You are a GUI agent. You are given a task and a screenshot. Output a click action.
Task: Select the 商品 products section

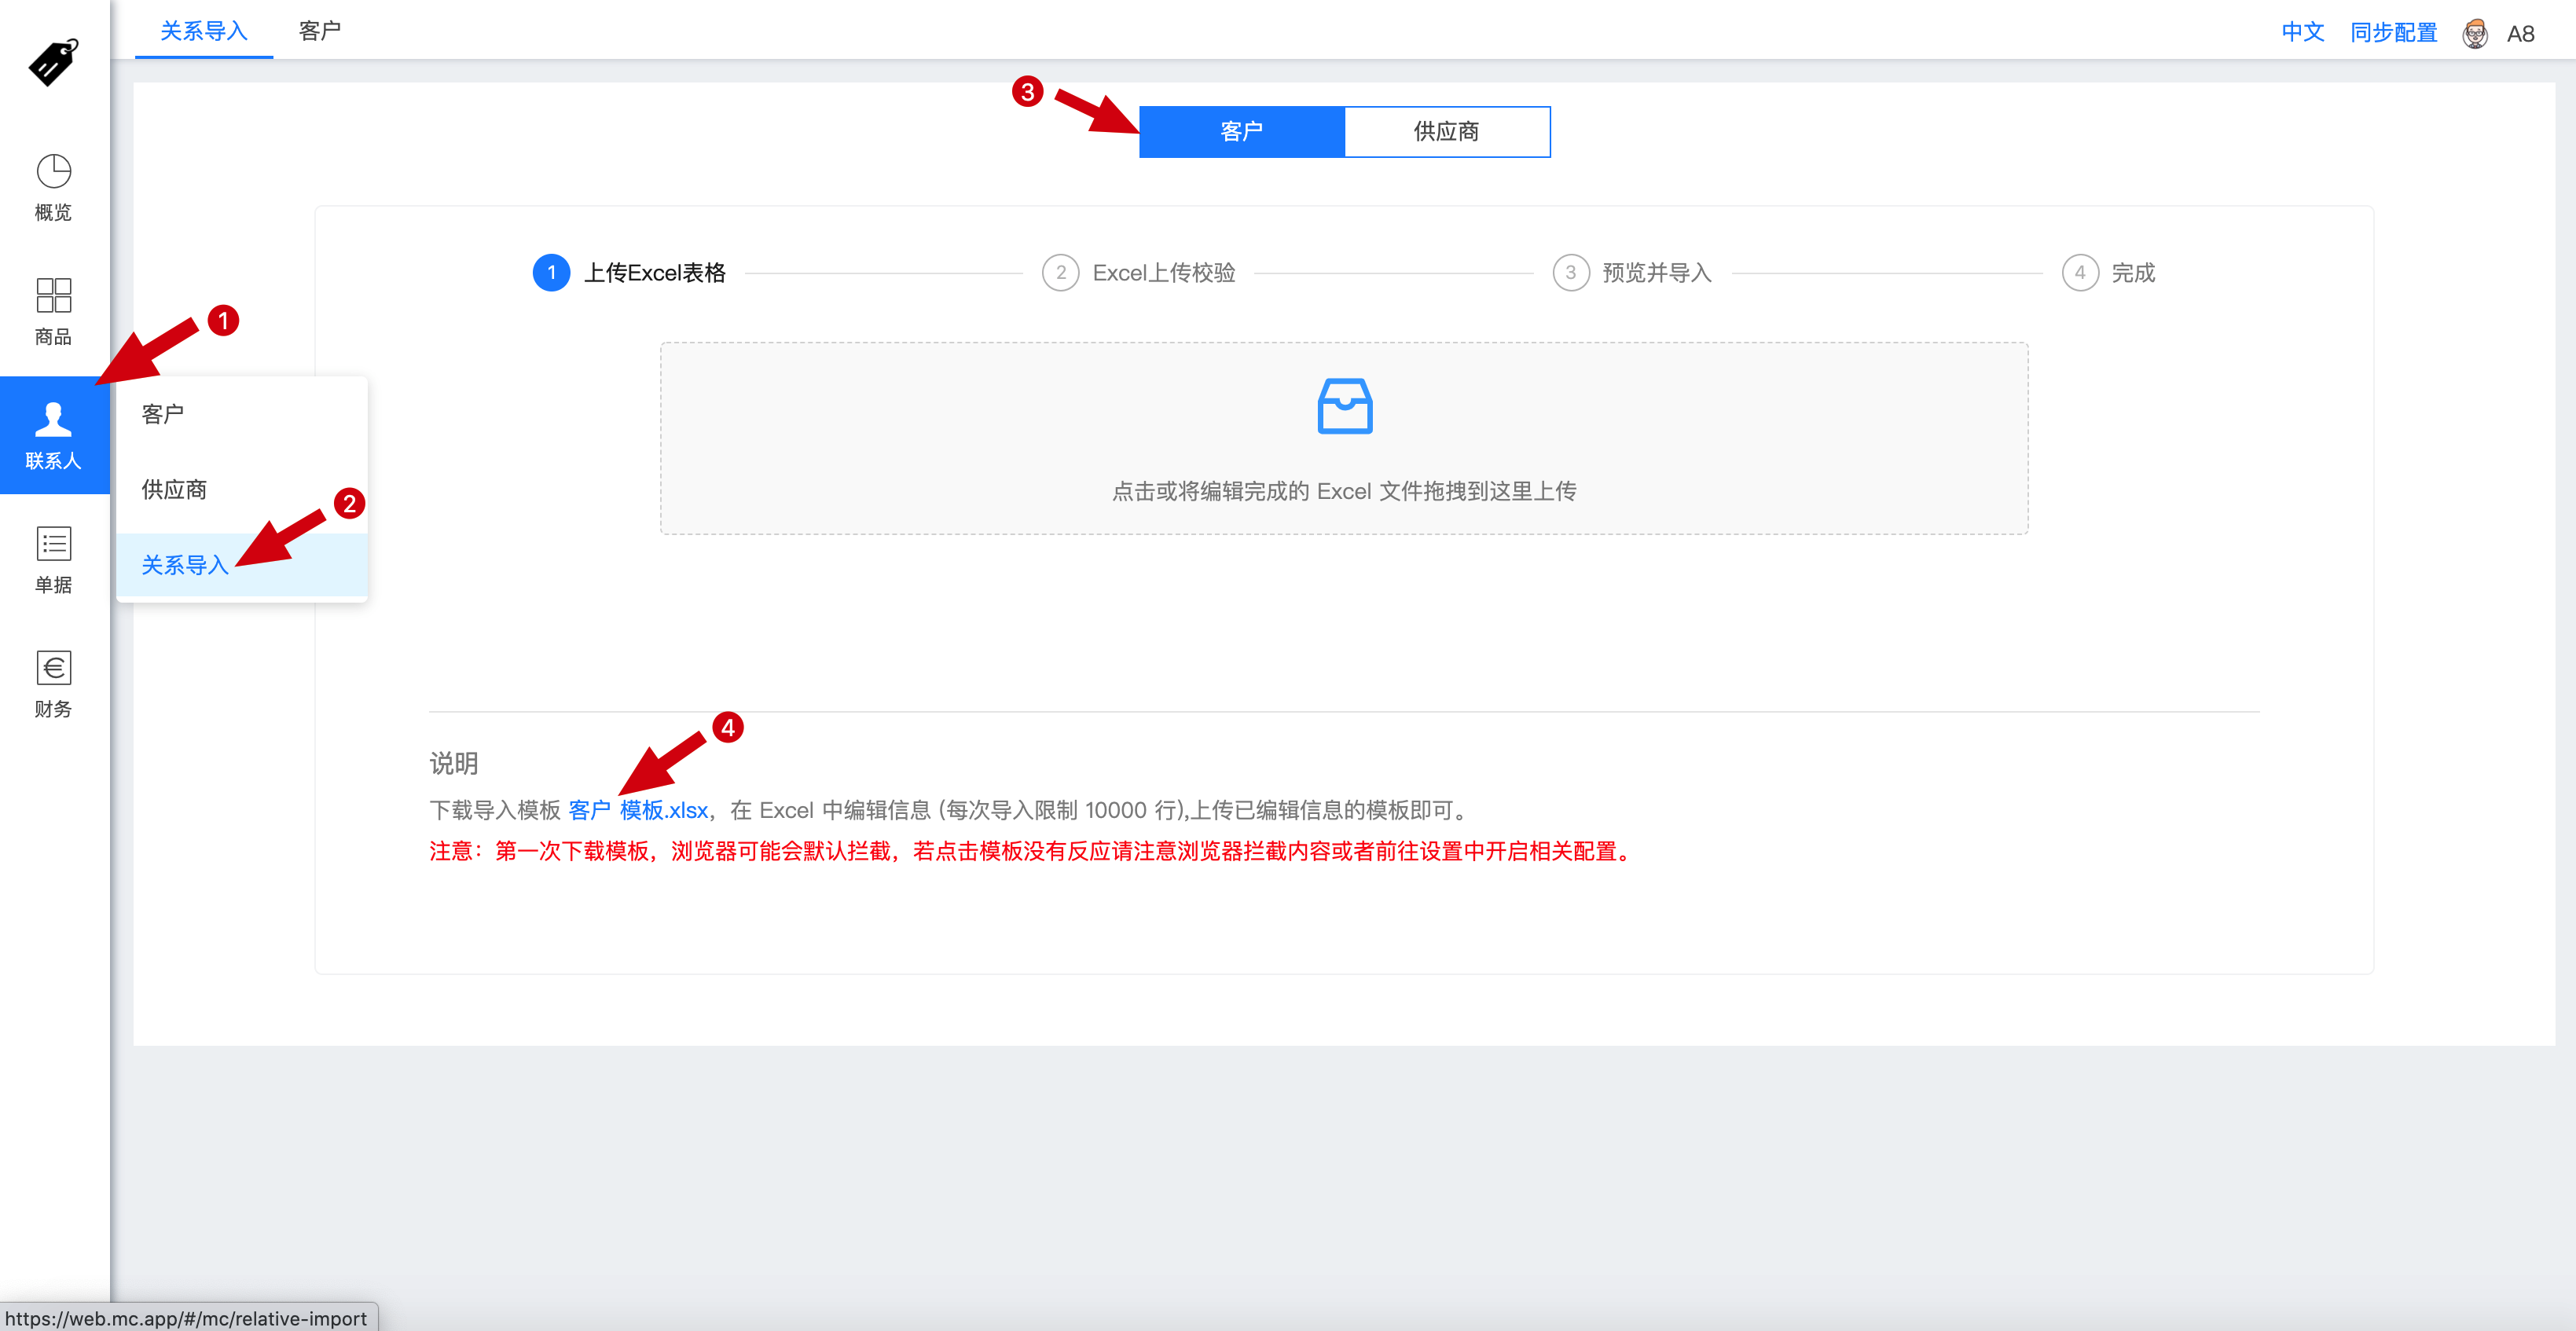[53, 310]
